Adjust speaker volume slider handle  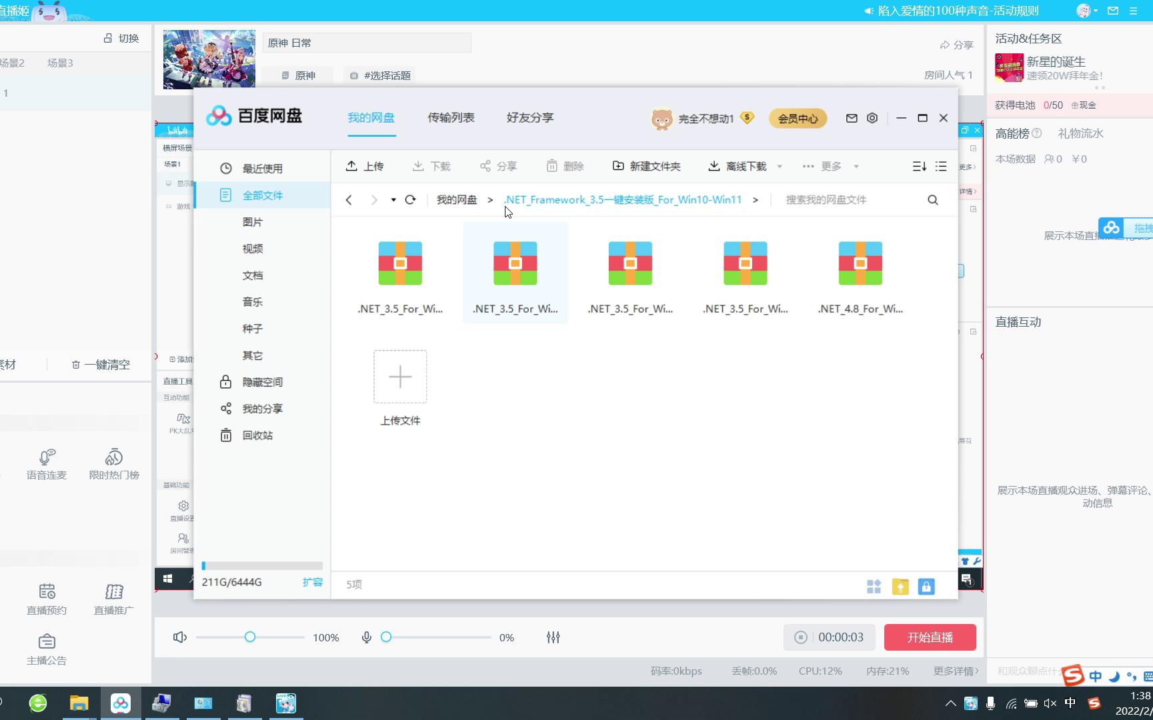(x=250, y=637)
